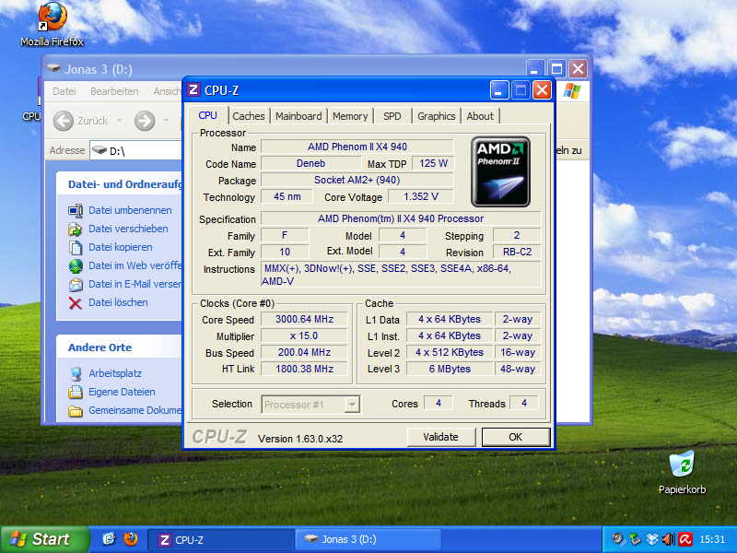Click the Adresse field showing D:\
Image resolution: width=737 pixels, height=553 pixels.
click(x=136, y=150)
